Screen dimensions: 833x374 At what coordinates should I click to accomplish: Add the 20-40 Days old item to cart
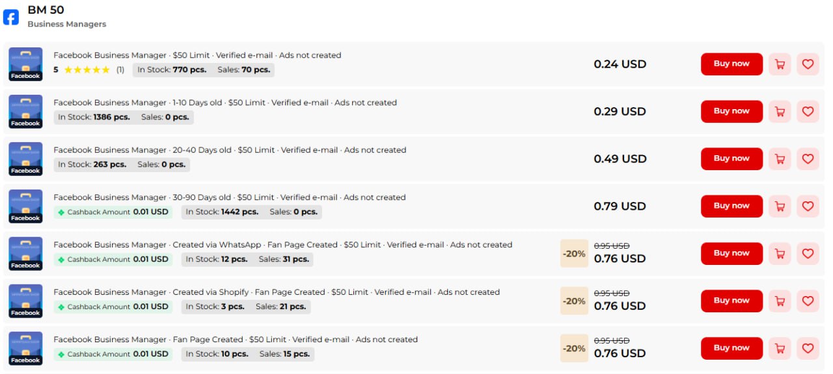click(780, 159)
